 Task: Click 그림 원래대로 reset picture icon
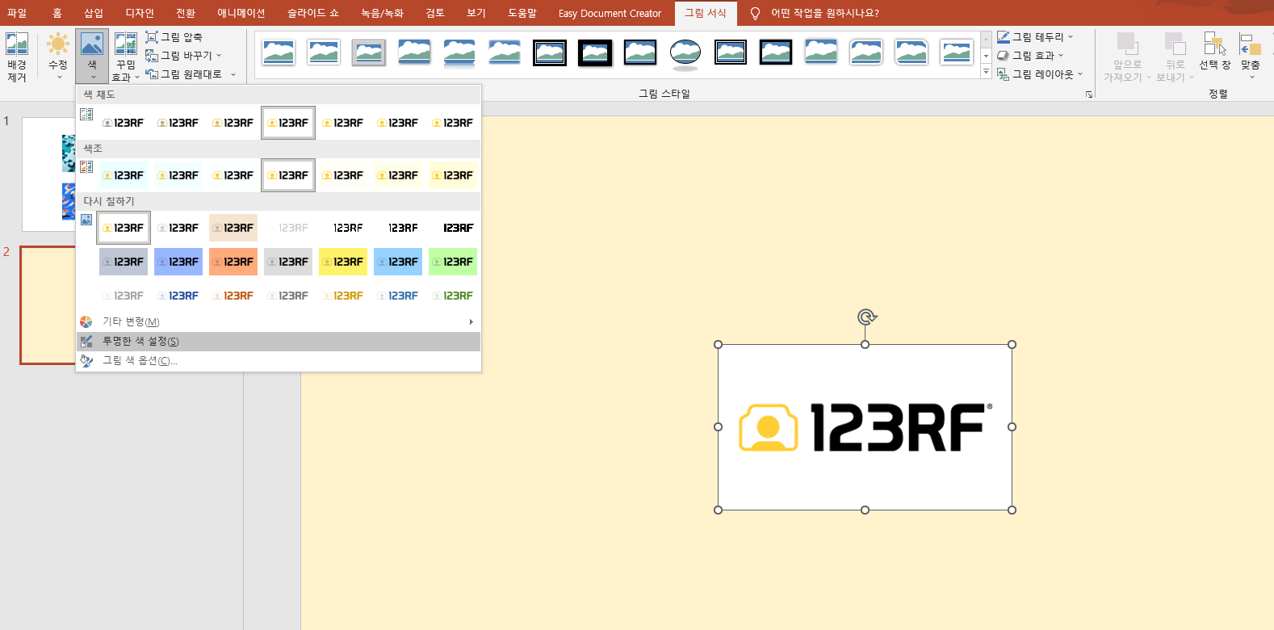[151, 74]
